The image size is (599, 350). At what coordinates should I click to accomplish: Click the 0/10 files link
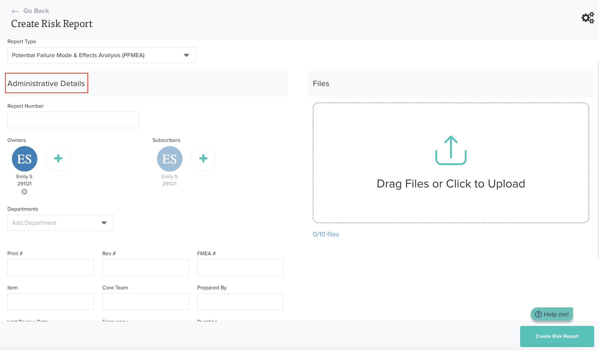[x=326, y=234]
